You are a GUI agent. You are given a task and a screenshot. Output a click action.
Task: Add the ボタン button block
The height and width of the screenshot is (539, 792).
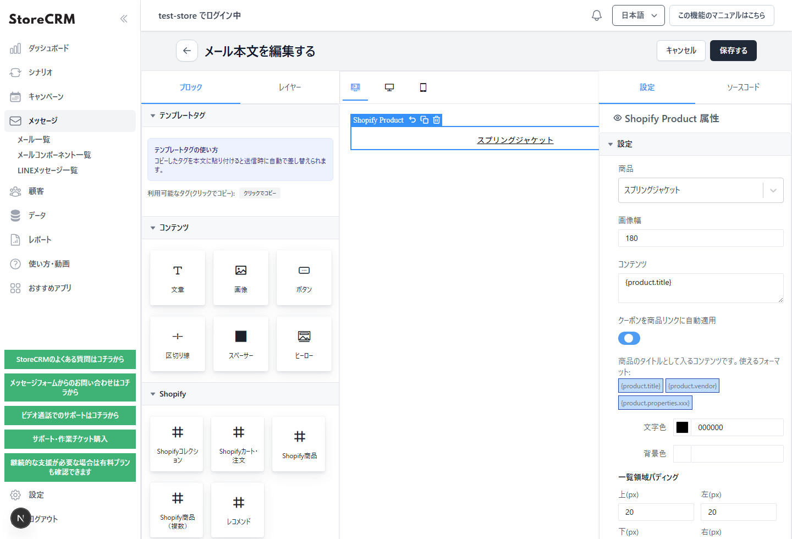pos(304,278)
